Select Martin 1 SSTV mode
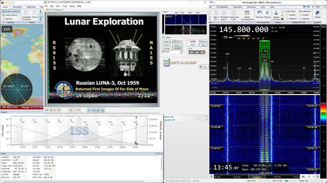The width and height of the screenshot is (327, 183). [167, 45]
